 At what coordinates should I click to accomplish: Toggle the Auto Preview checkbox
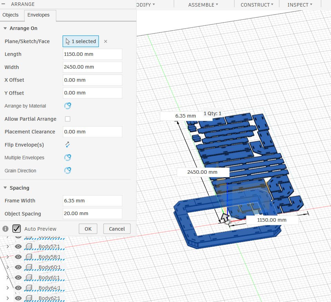click(17, 229)
